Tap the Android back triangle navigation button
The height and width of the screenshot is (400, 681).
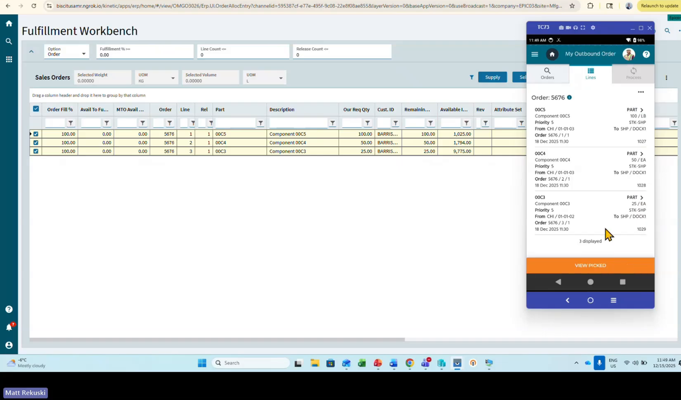tap(558, 282)
